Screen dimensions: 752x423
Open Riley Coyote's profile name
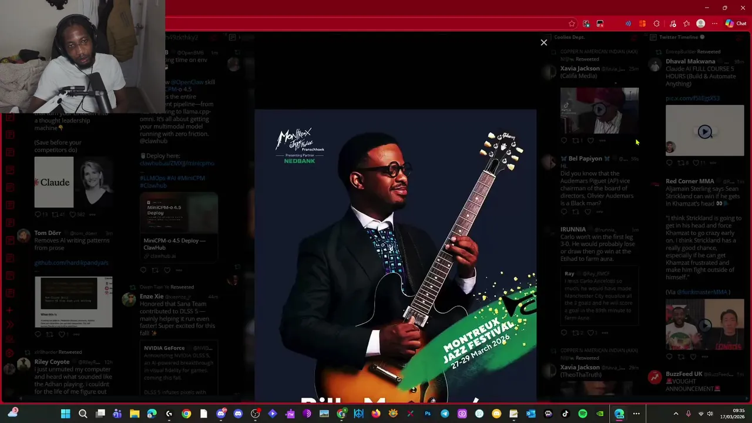click(52, 362)
